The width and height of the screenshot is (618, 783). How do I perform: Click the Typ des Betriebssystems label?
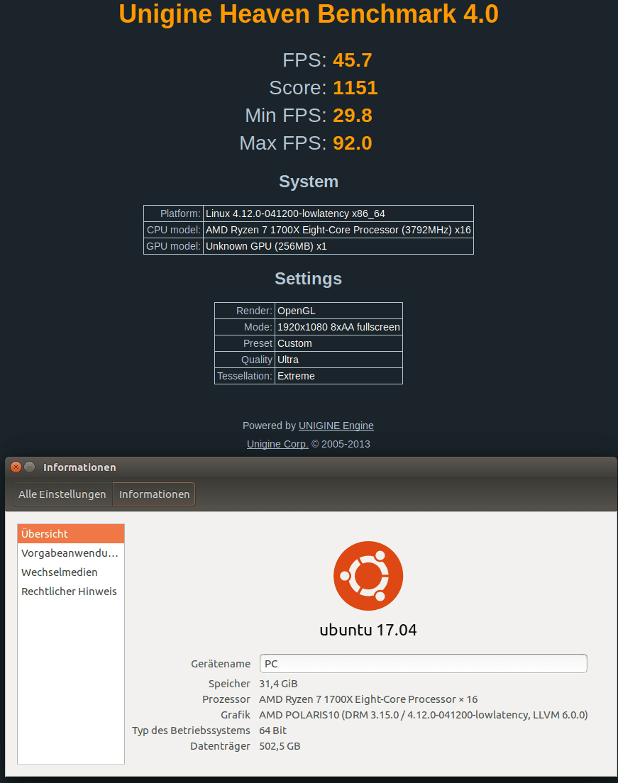191,730
